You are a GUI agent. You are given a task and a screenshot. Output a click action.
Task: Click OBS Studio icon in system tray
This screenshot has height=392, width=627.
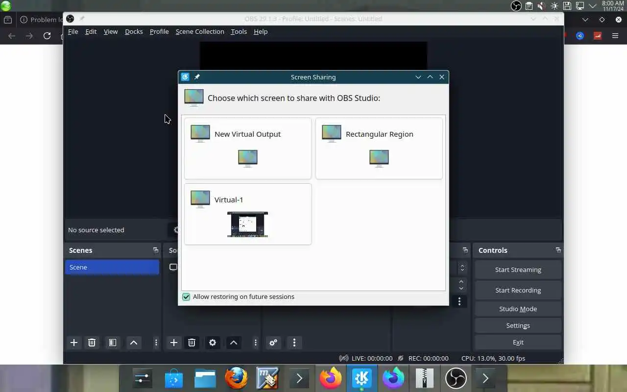516,6
